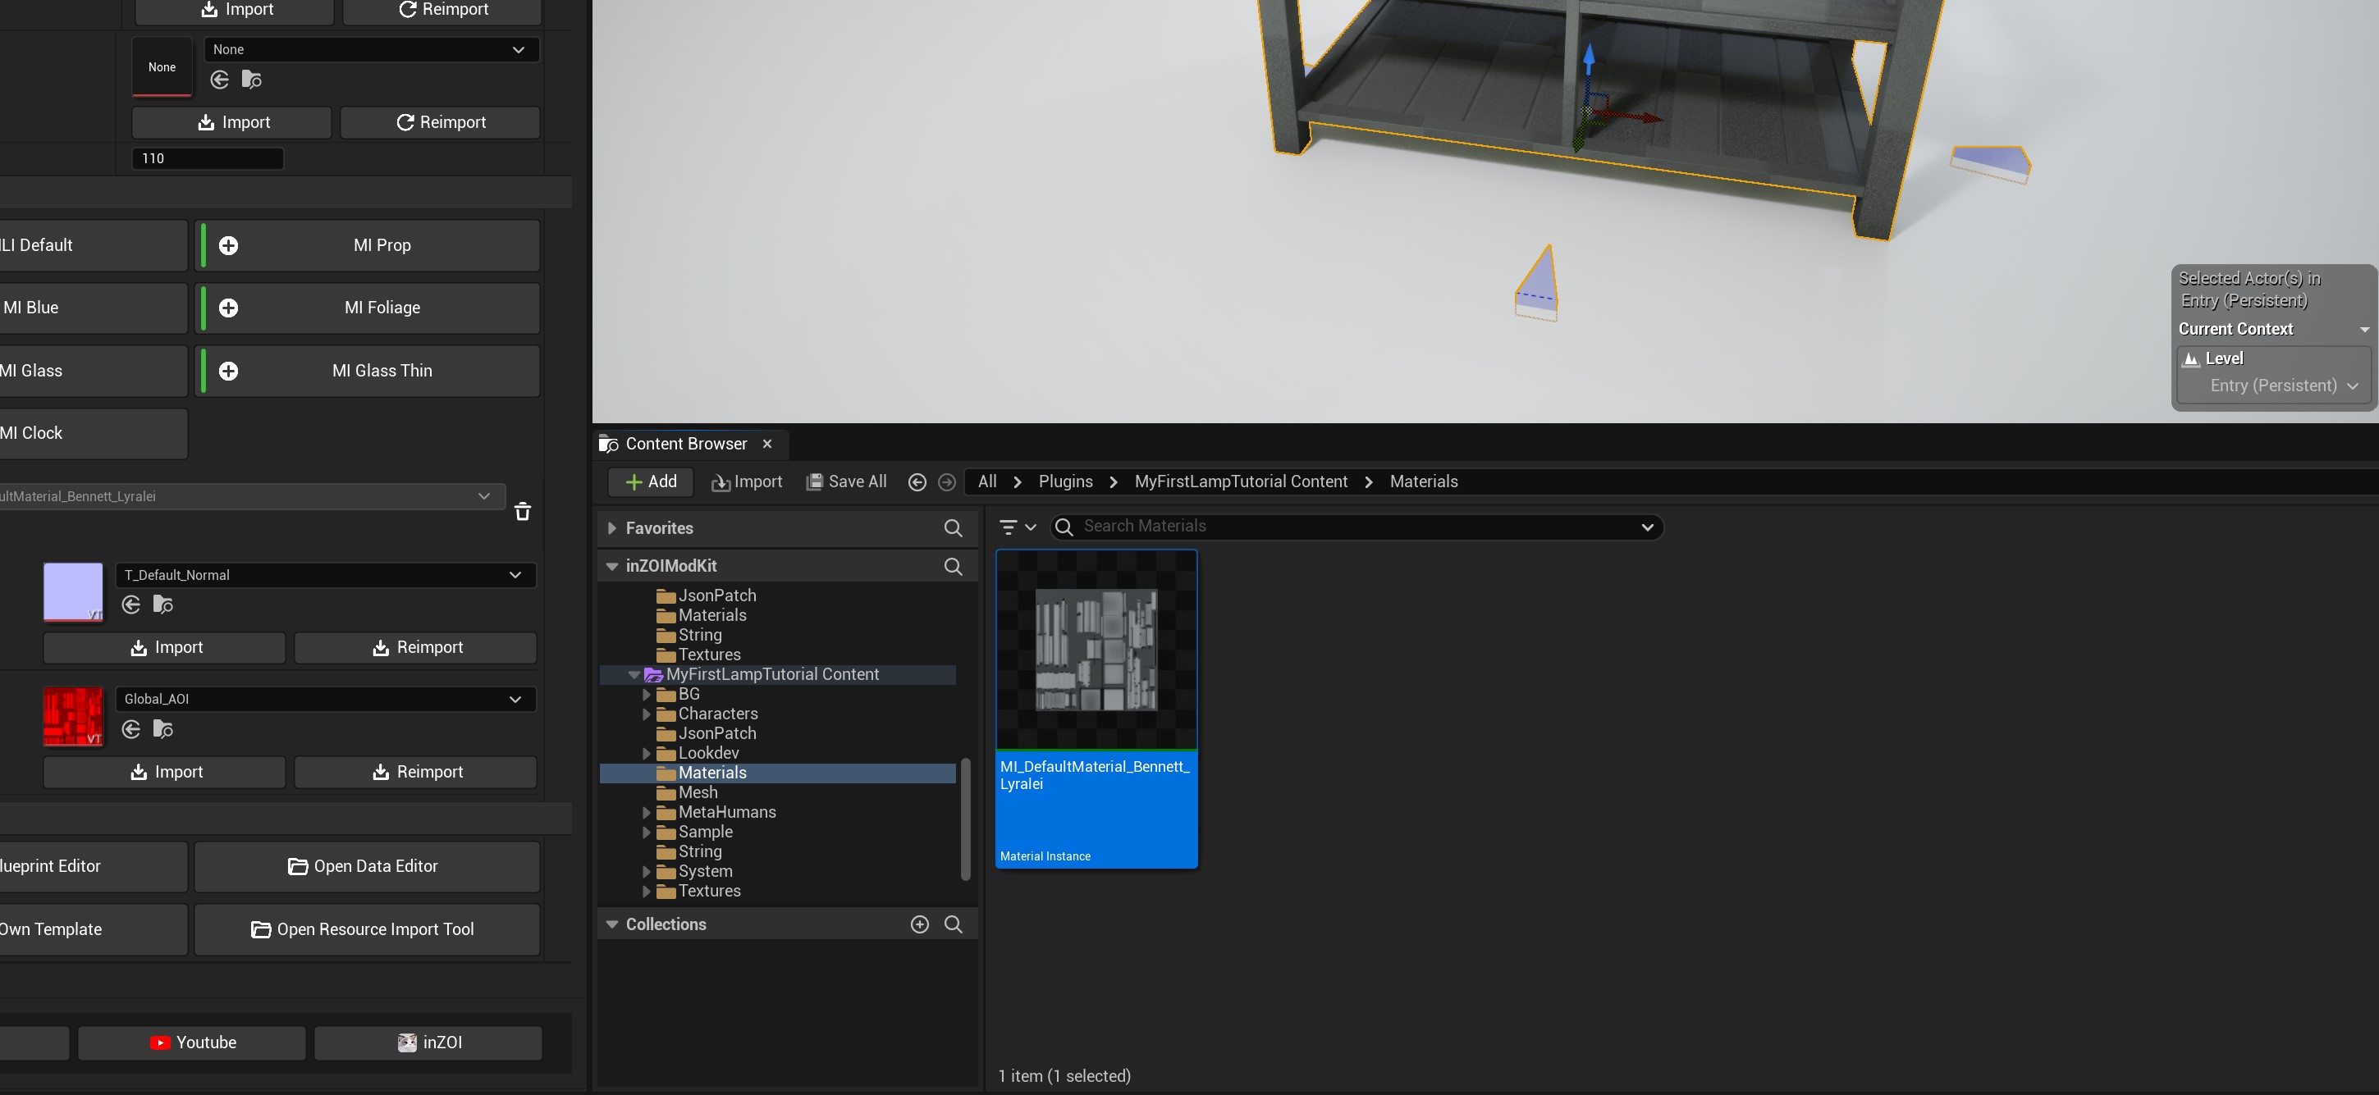Viewport: 2379px width, 1095px height.
Task: Open the Content Browser filter options icon
Action: (1018, 527)
